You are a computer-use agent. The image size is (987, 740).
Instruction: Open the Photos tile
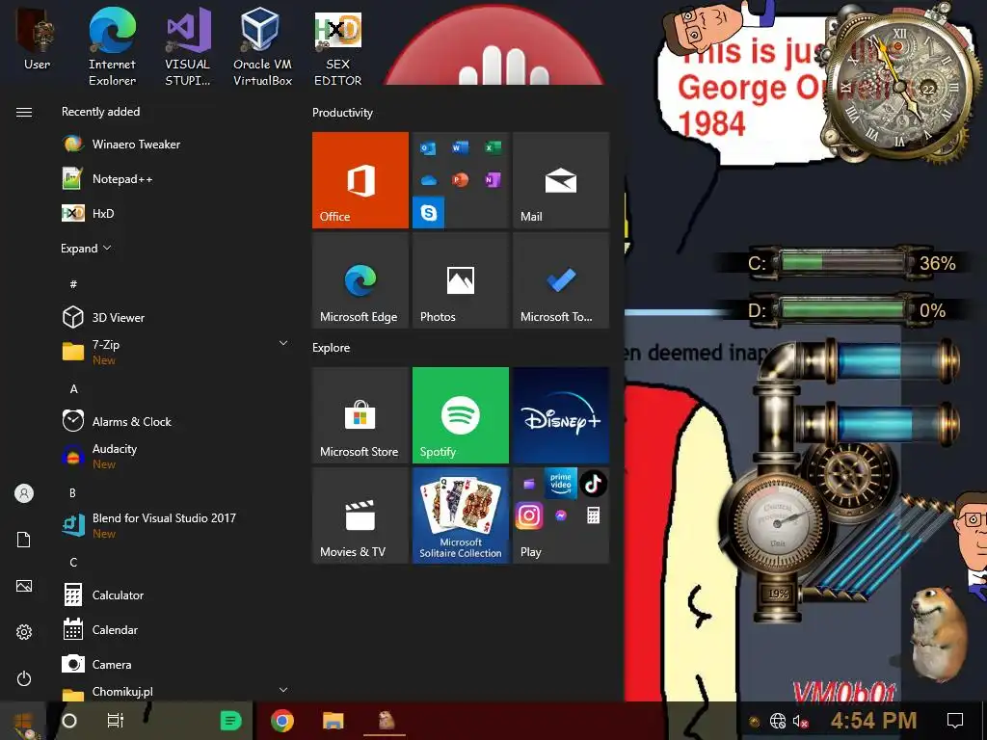[x=460, y=280]
